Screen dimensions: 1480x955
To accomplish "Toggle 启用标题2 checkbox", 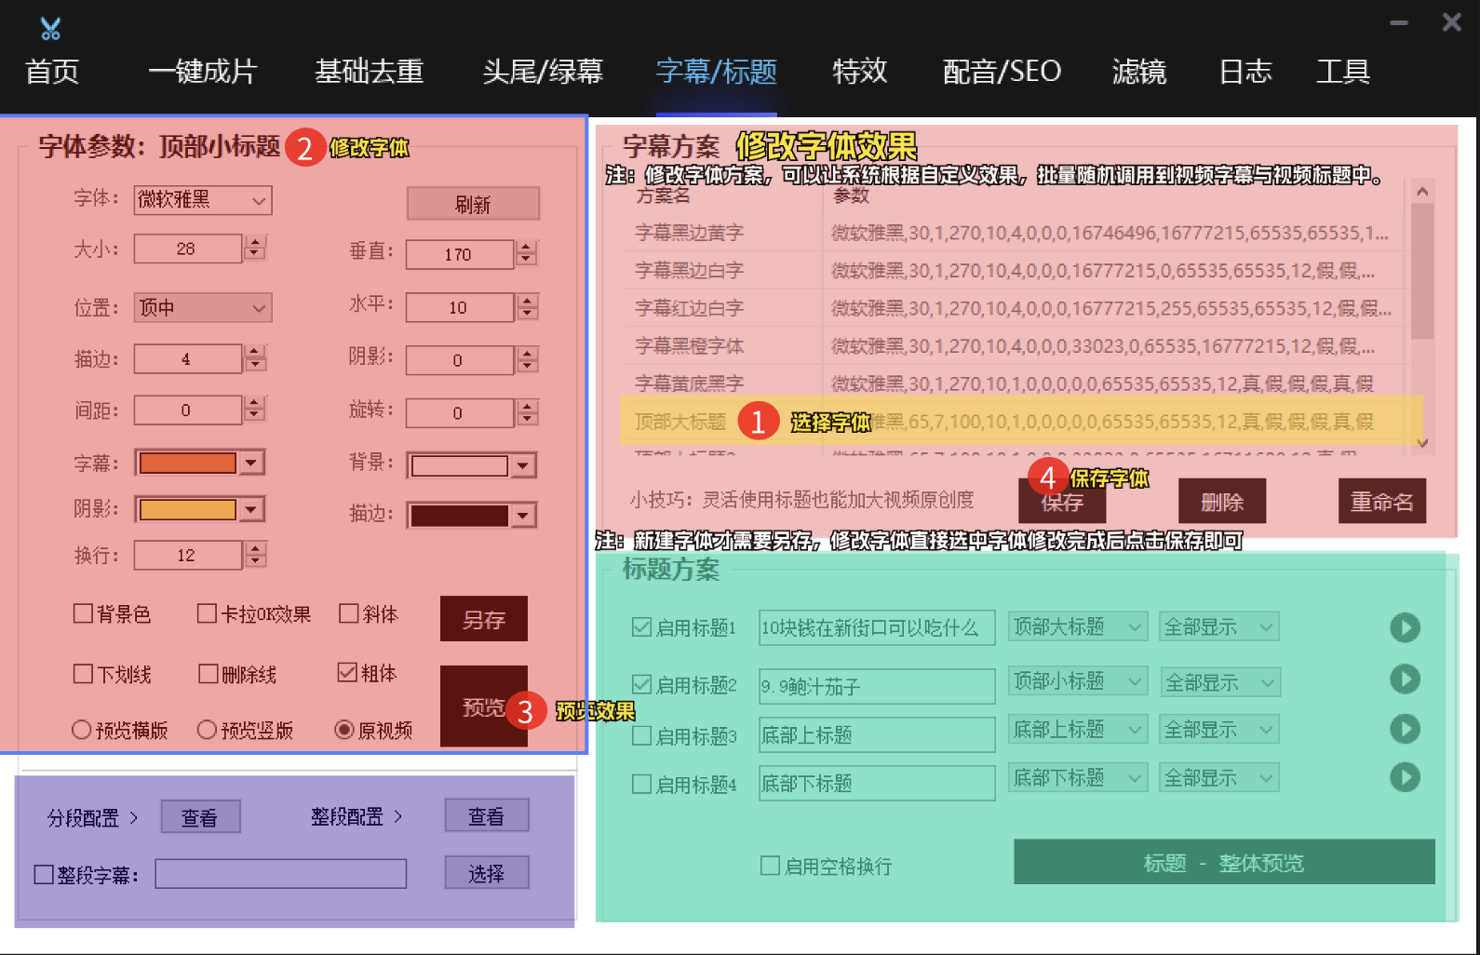I will (x=641, y=685).
